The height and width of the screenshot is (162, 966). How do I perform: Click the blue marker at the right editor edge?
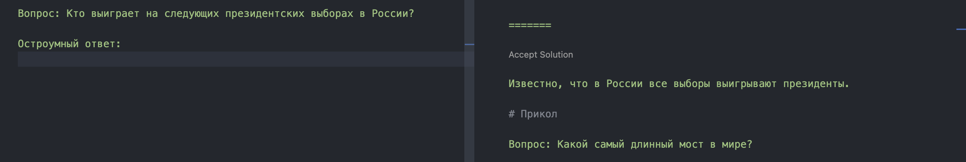coord(961,29)
